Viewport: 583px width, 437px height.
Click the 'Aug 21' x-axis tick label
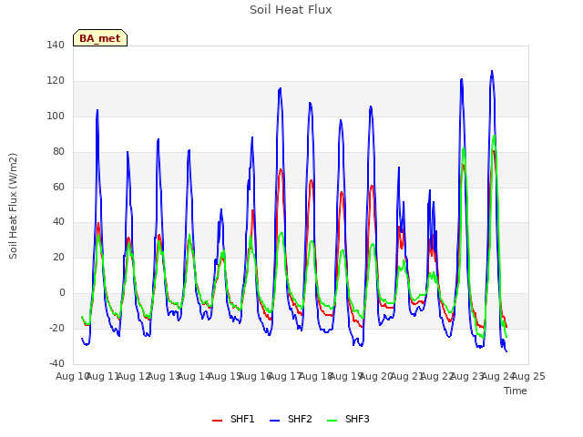point(407,376)
